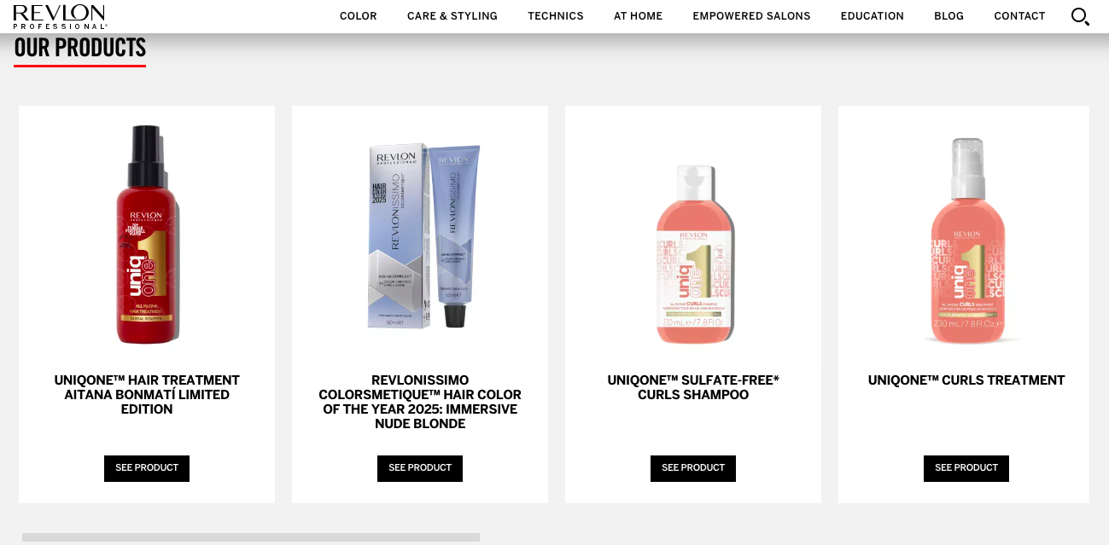
Task: See product for Aitana Bonmatí limited edition
Action: 147,468
